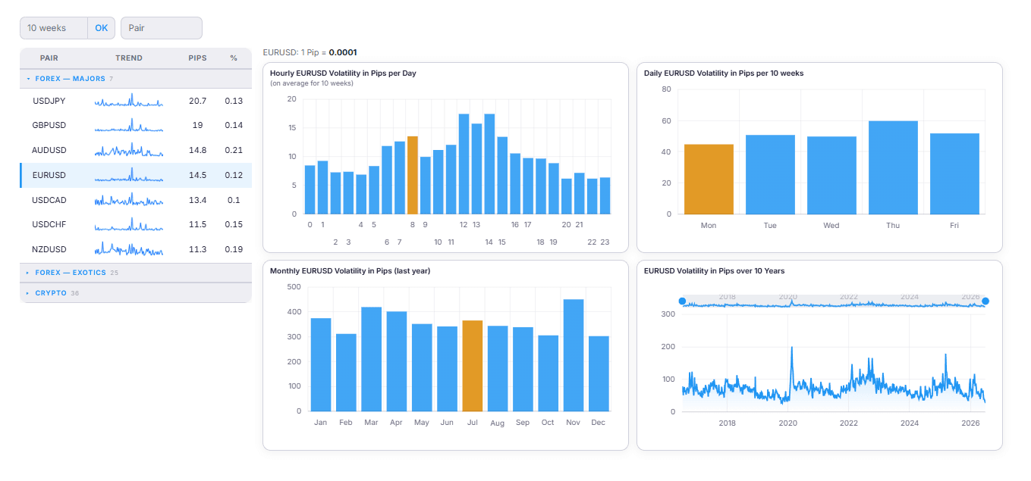
Task: Click the hour 12 bar in hourly chart
Action: click(x=464, y=164)
